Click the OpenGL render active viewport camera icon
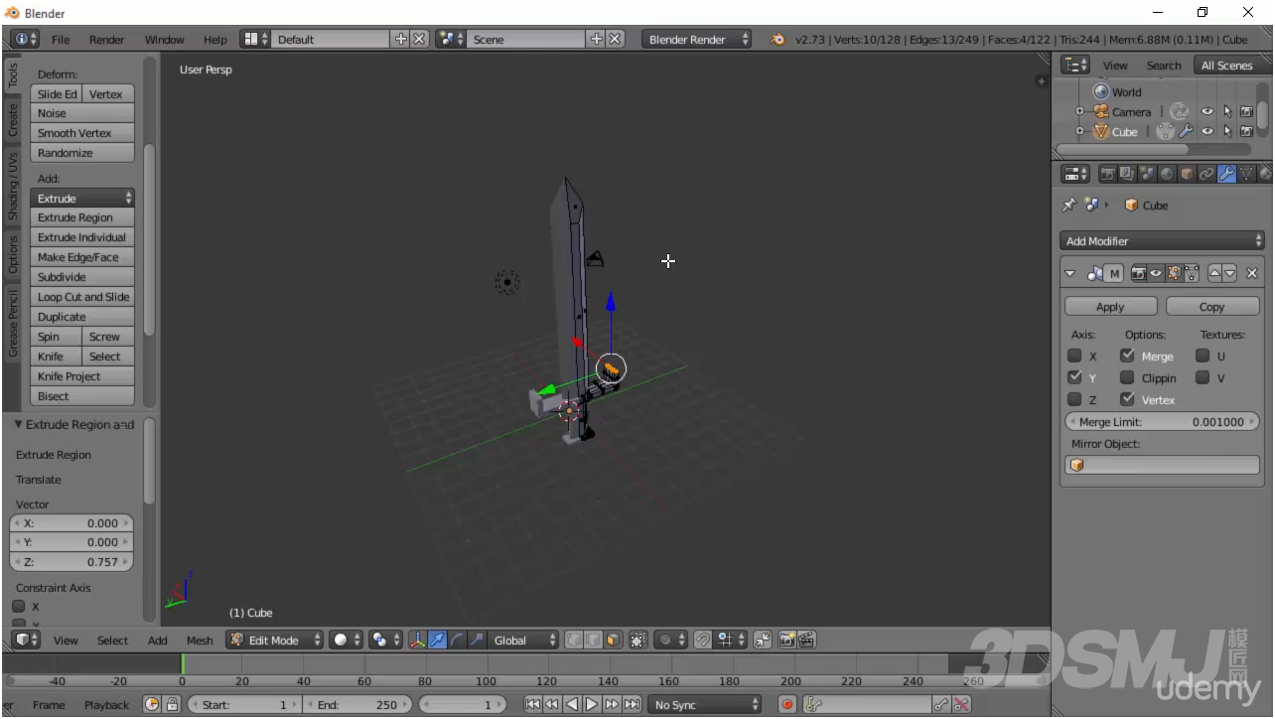Viewport: 1275px width, 719px height. [786, 640]
